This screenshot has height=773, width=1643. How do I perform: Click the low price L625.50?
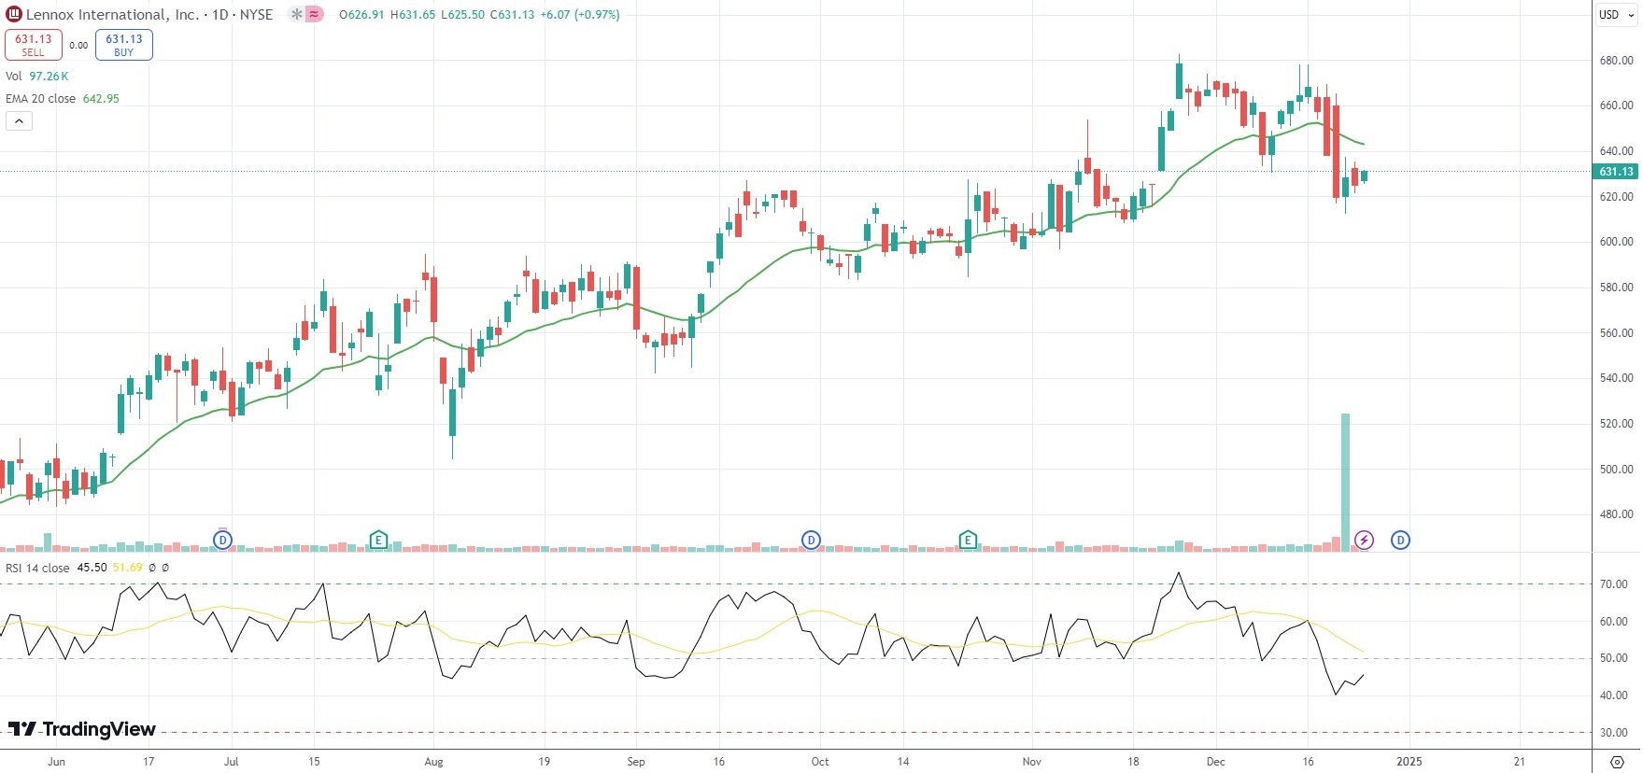pos(462,15)
